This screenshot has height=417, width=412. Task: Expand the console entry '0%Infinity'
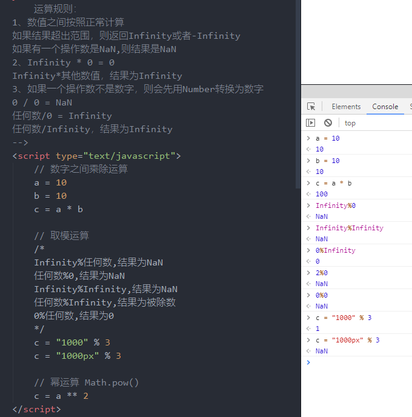click(x=308, y=250)
